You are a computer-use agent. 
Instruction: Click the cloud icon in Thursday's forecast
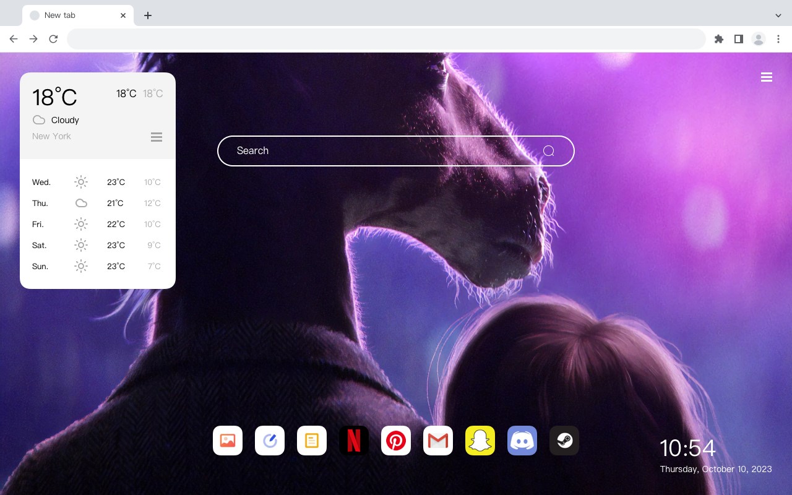[81, 203]
